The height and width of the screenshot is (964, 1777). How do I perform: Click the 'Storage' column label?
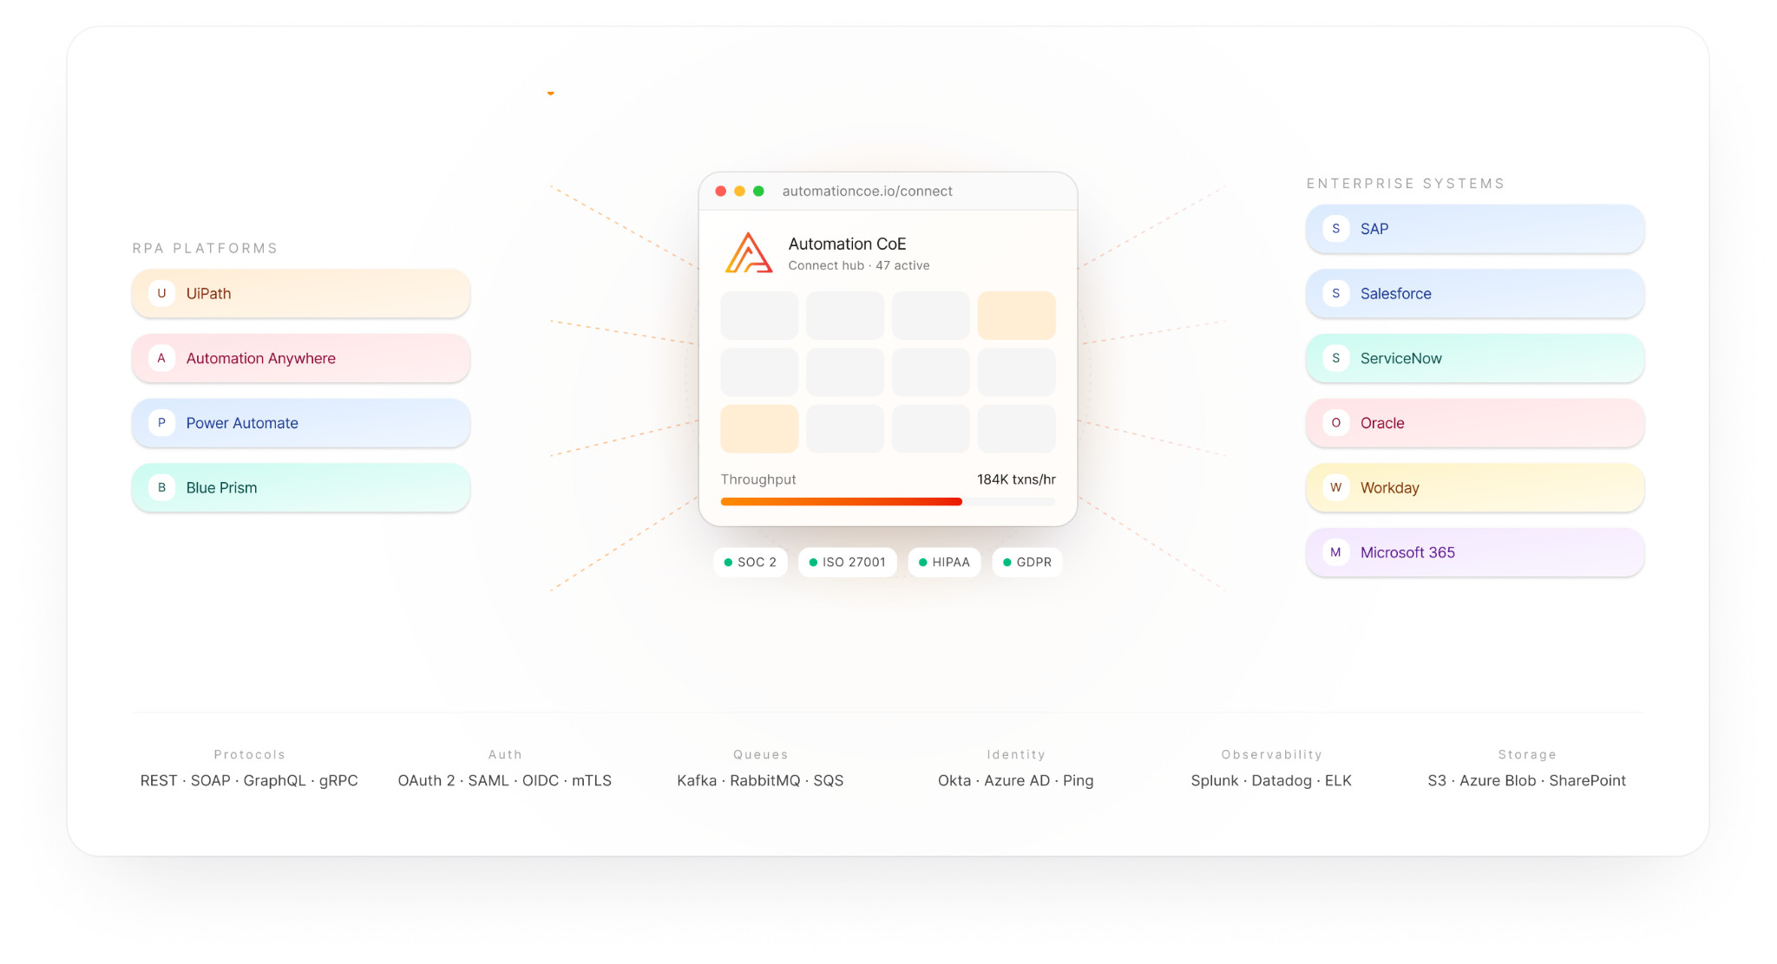pos(1527,754)
